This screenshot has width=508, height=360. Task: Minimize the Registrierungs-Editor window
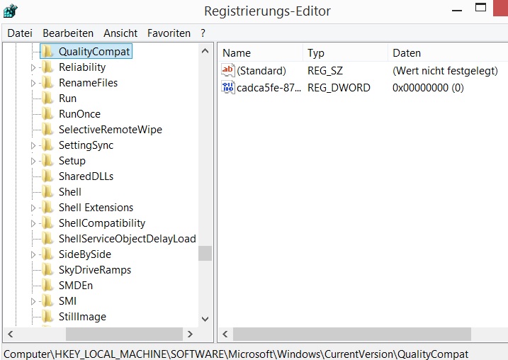(457, 11)
